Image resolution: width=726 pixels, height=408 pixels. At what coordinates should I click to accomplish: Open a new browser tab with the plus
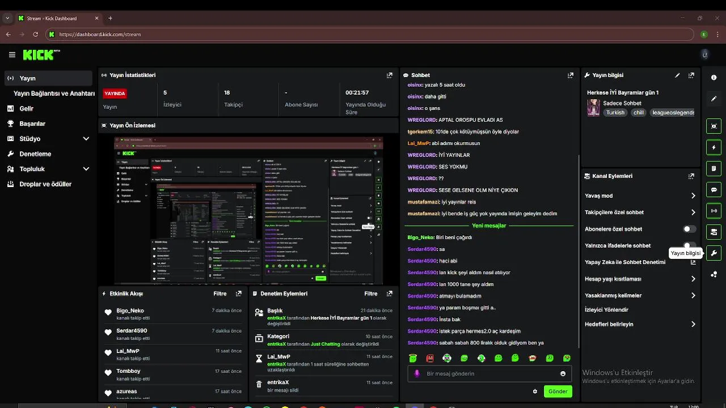pyautogui.click(x=110, y=18)
